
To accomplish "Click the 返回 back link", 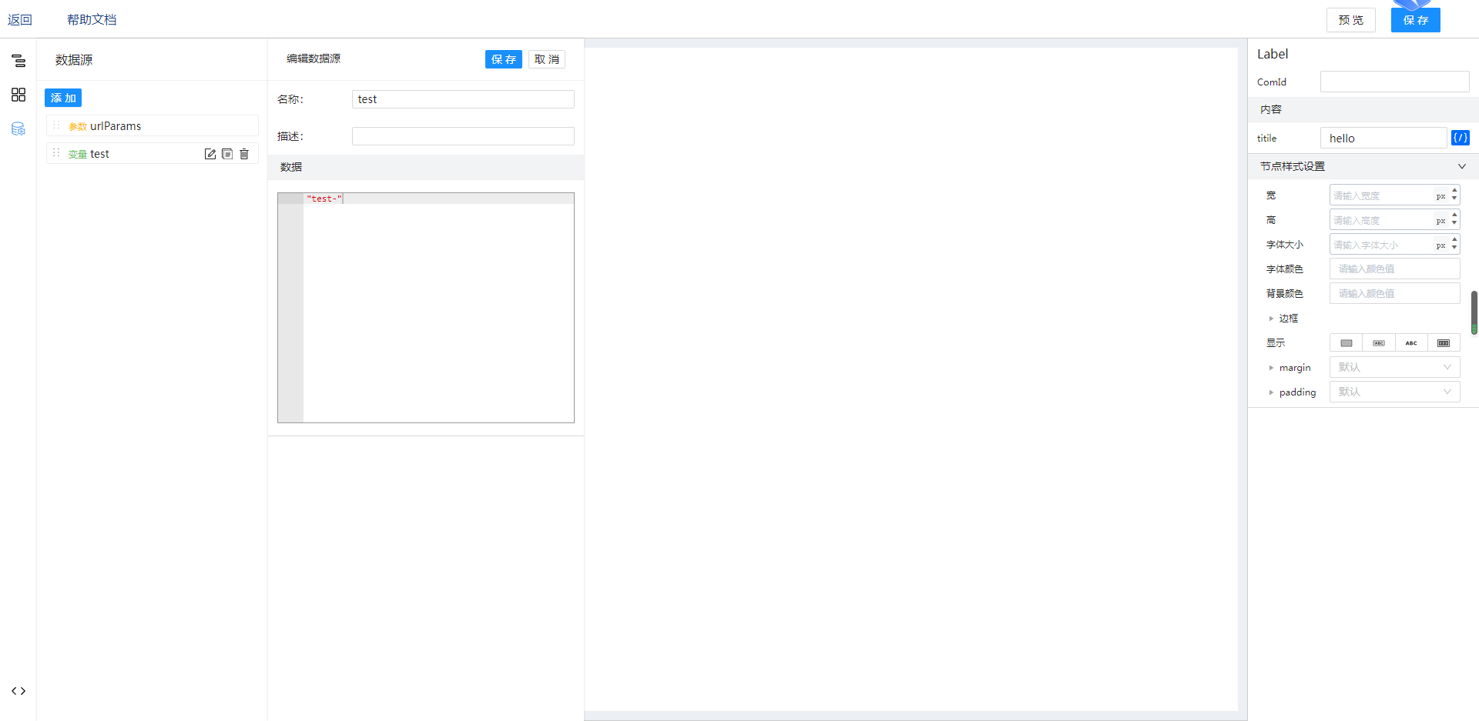I will 20,19.
